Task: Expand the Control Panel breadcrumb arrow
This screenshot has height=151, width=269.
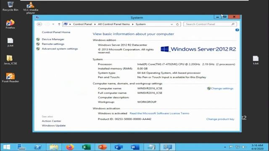Action: (x=95, y=24)
